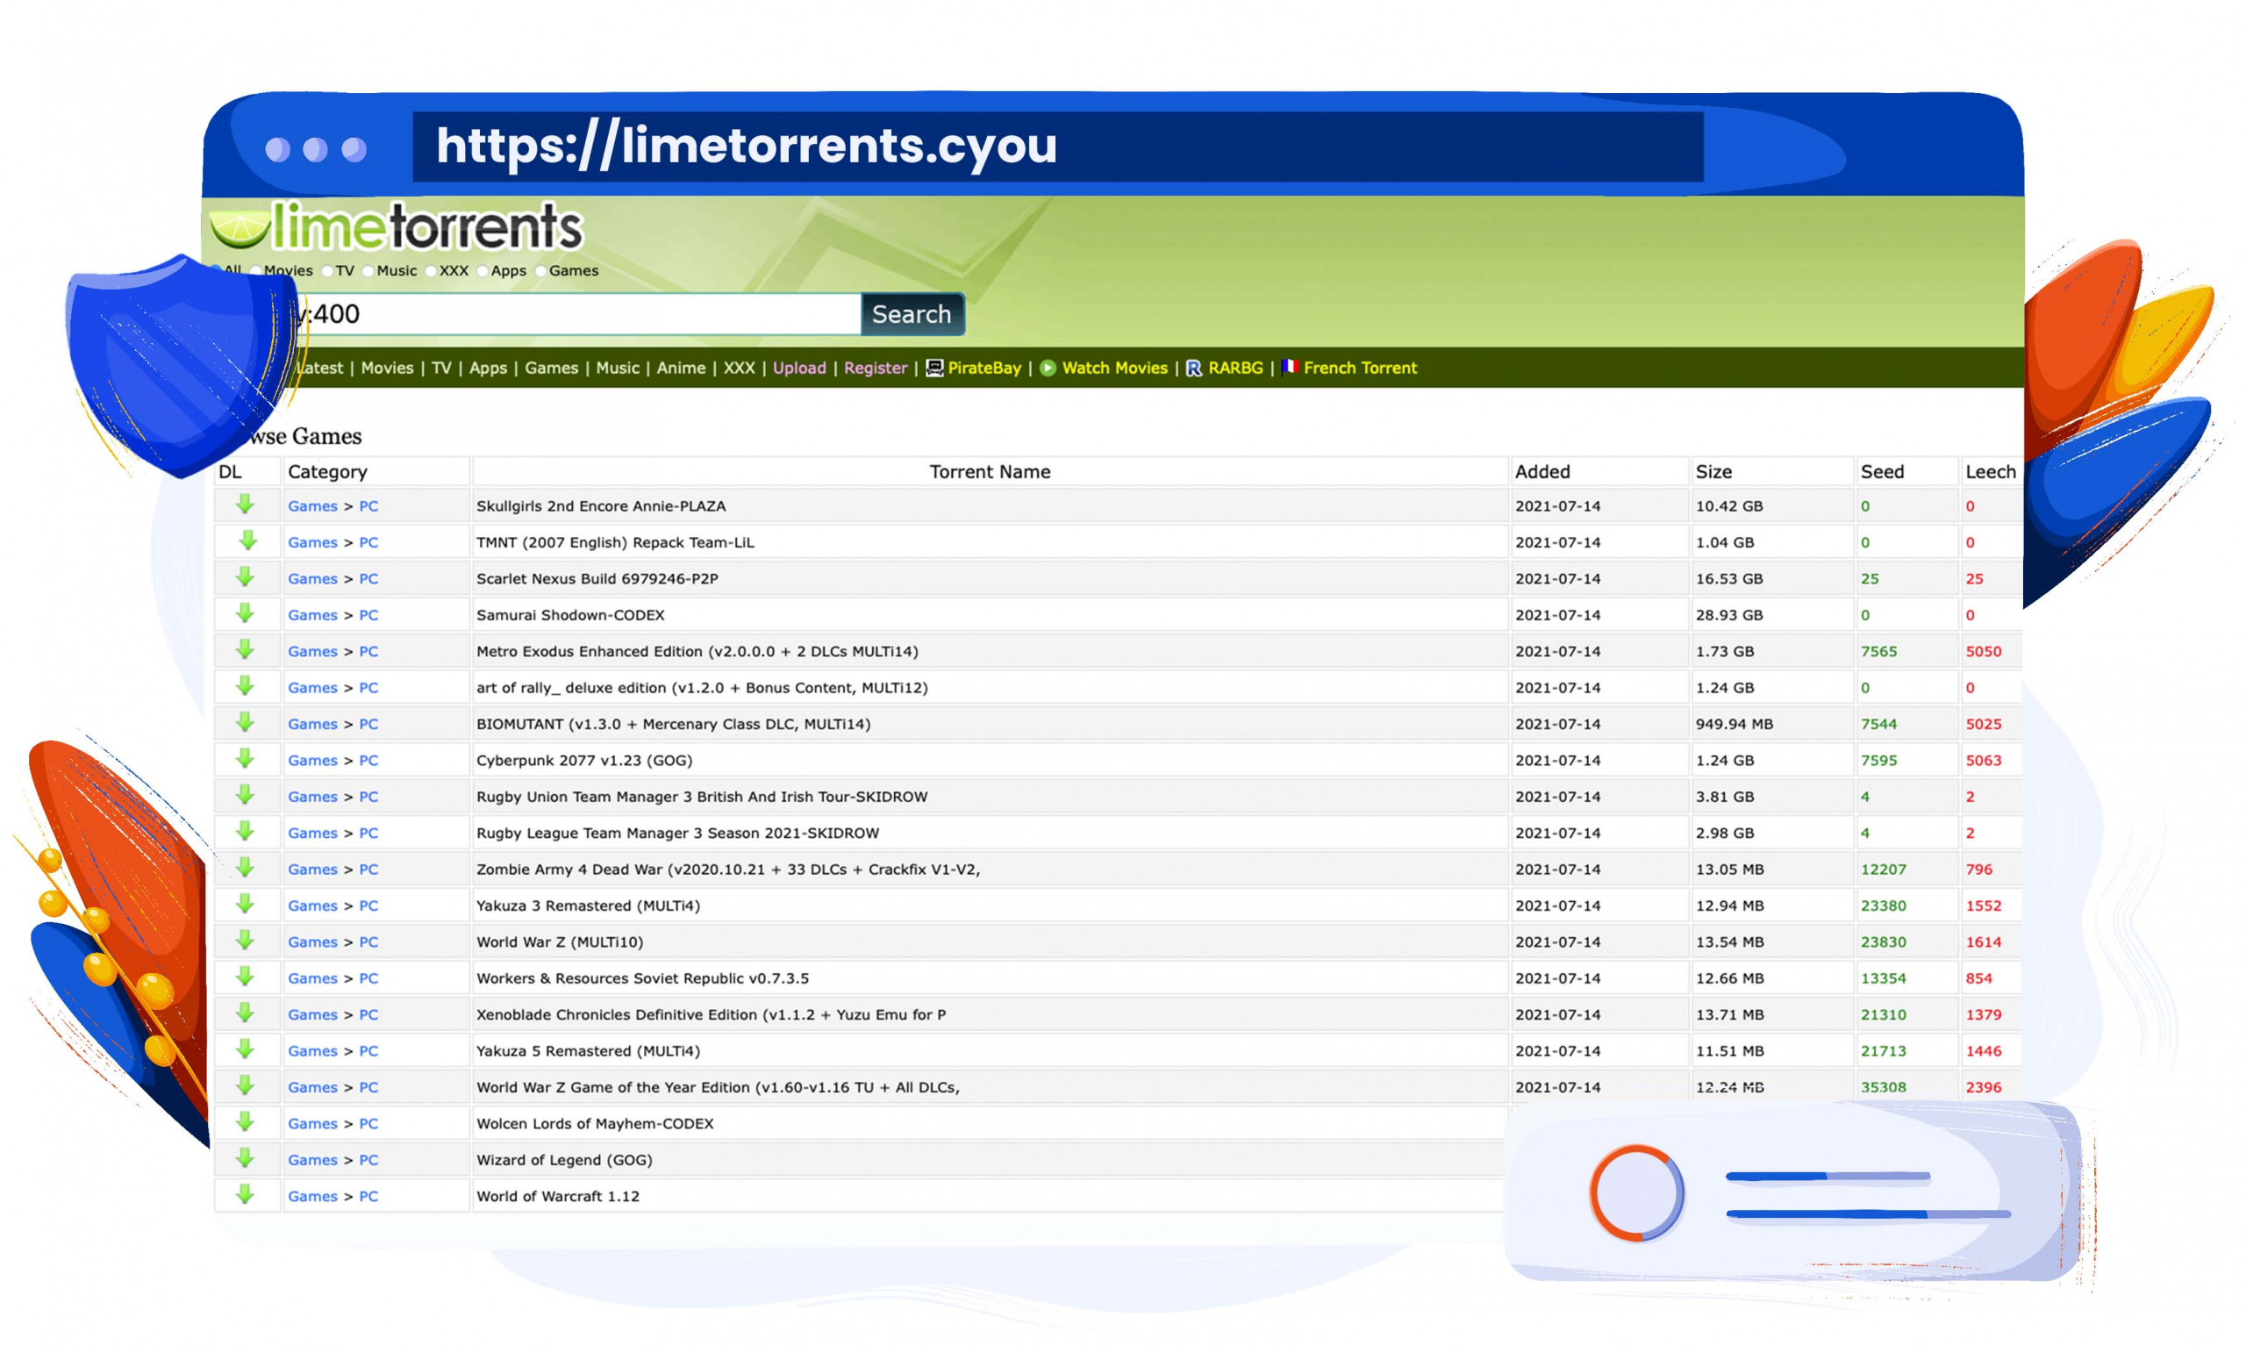Open Anime in navigation bar

click(x=681, y=368)
